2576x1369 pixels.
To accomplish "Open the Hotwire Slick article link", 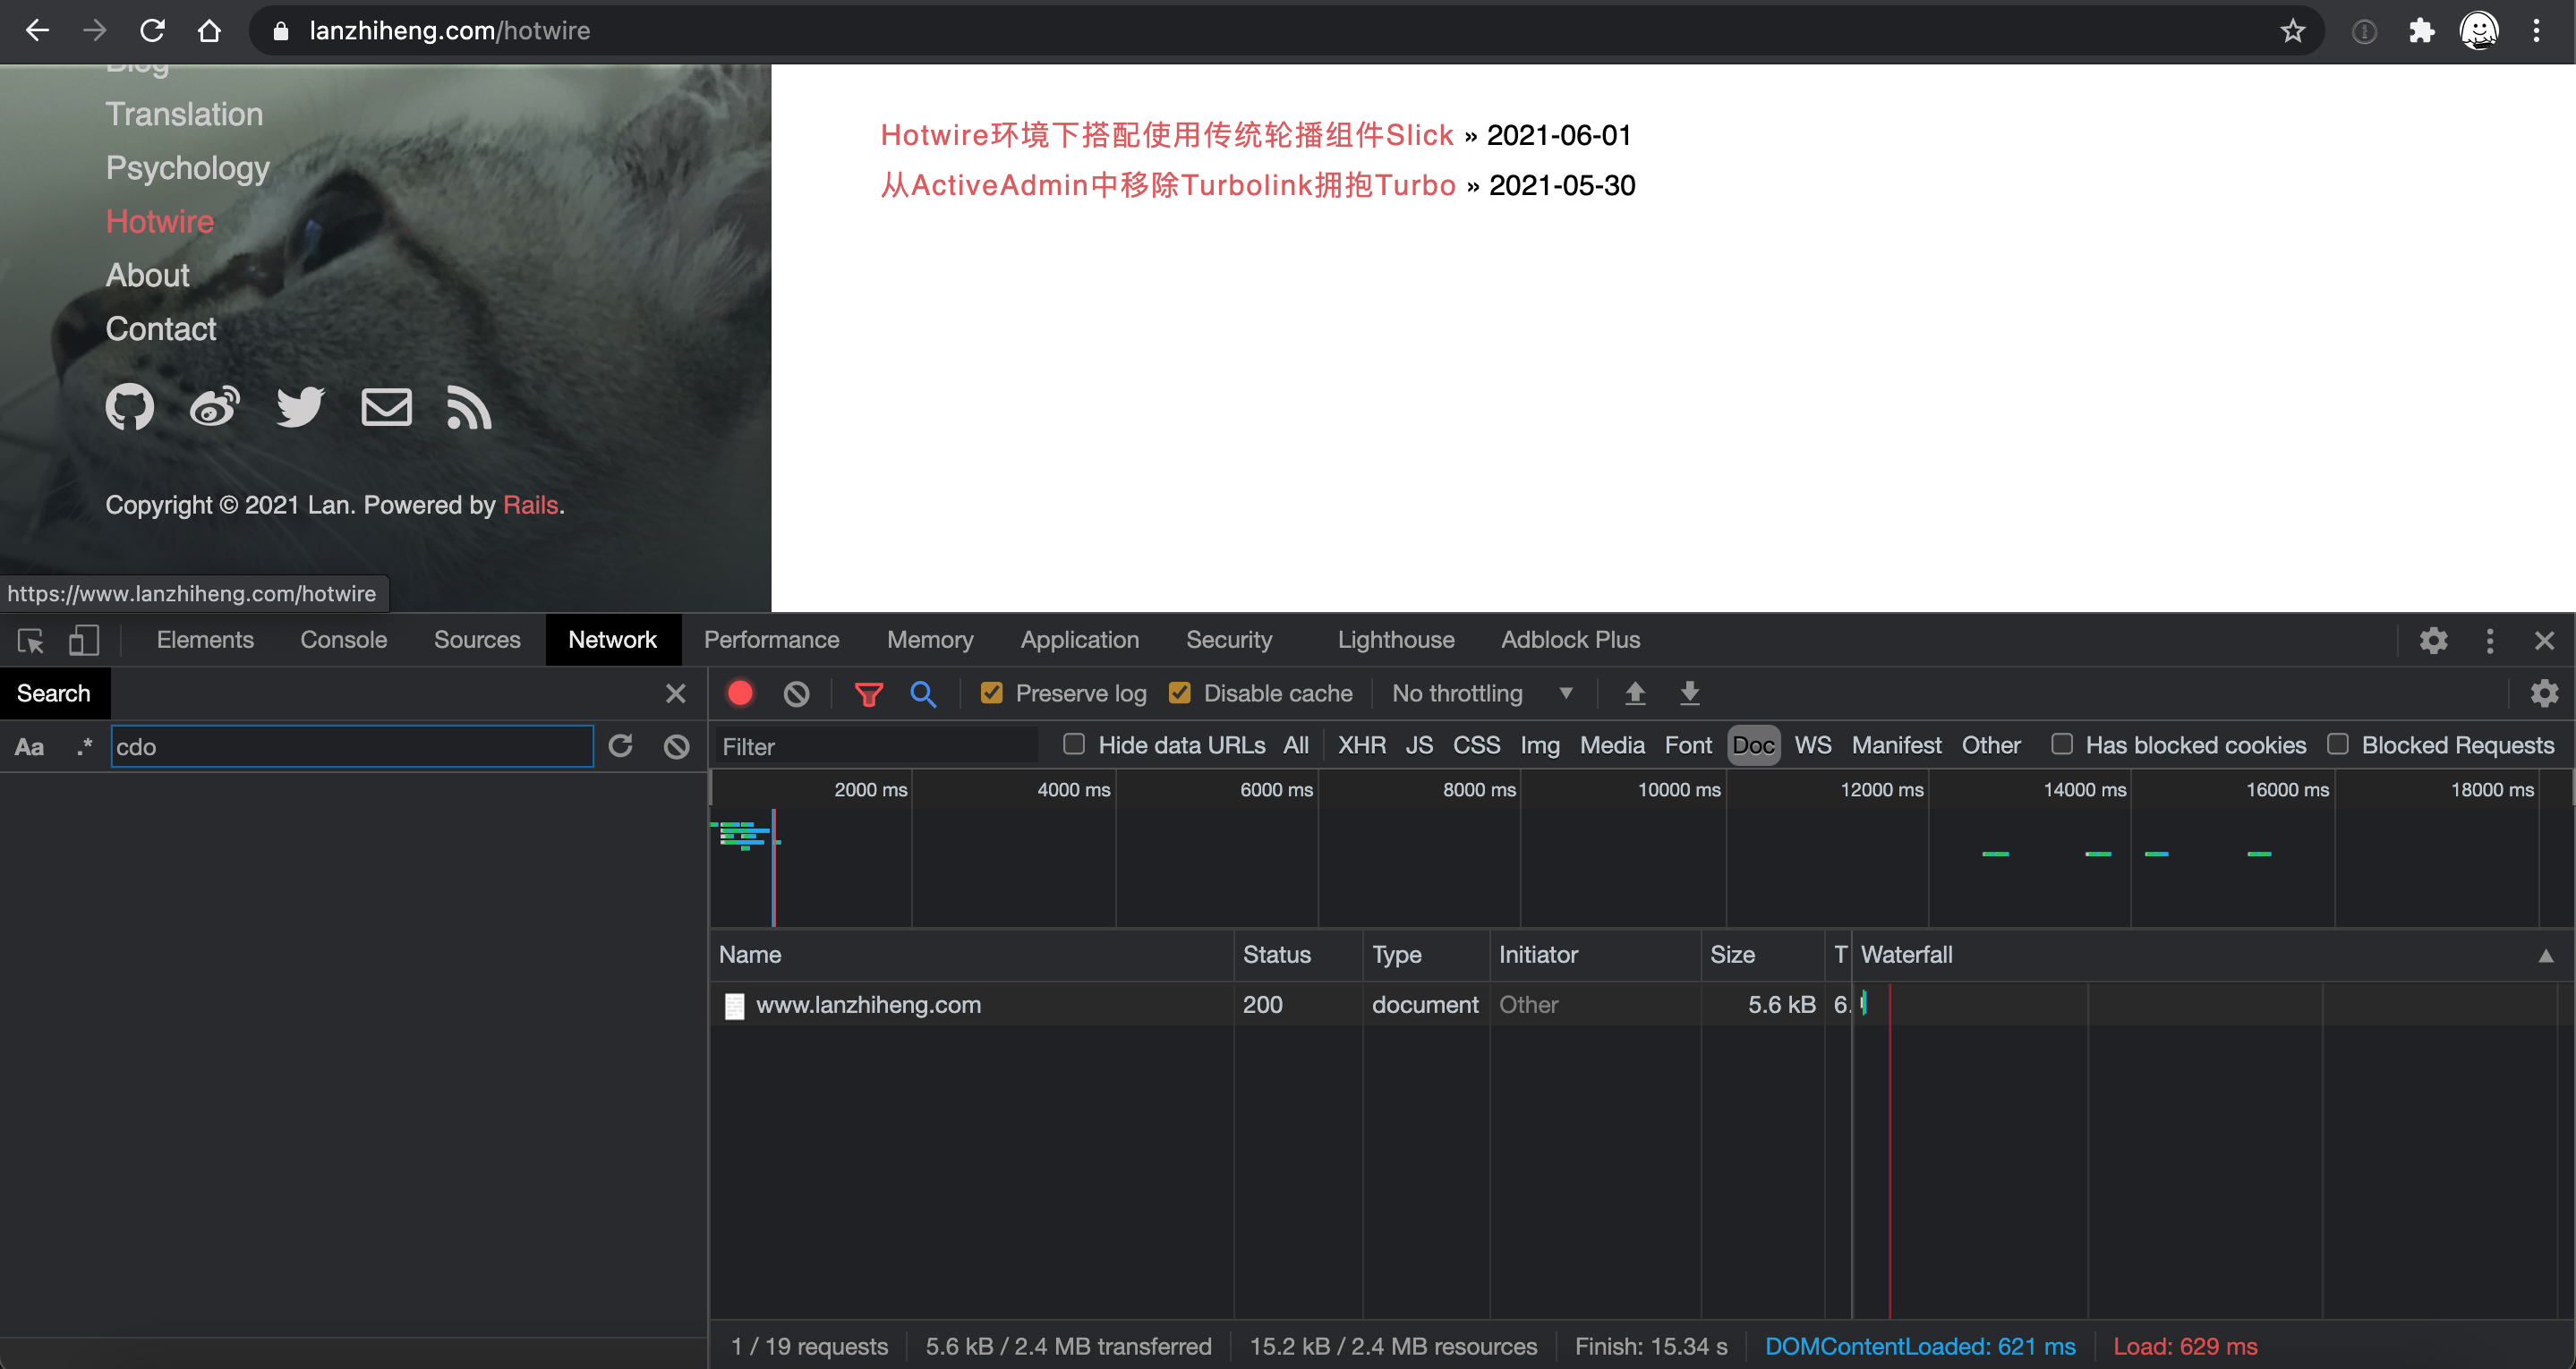I will coord(1166,135).
